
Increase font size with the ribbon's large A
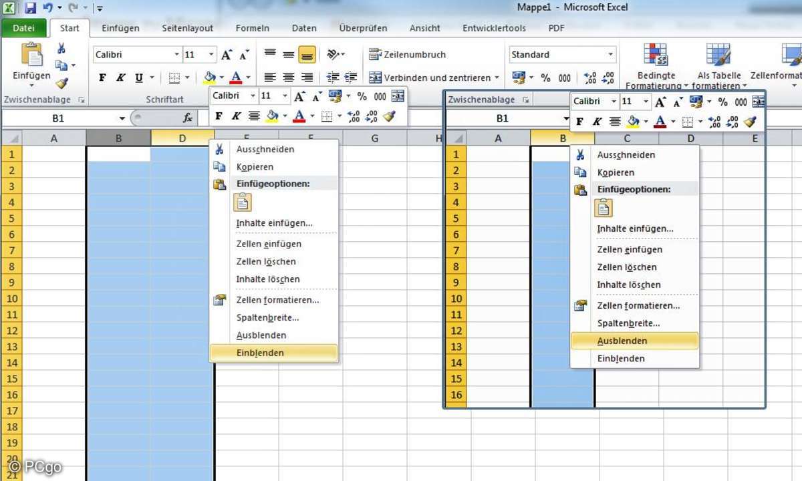click(227, 55)
